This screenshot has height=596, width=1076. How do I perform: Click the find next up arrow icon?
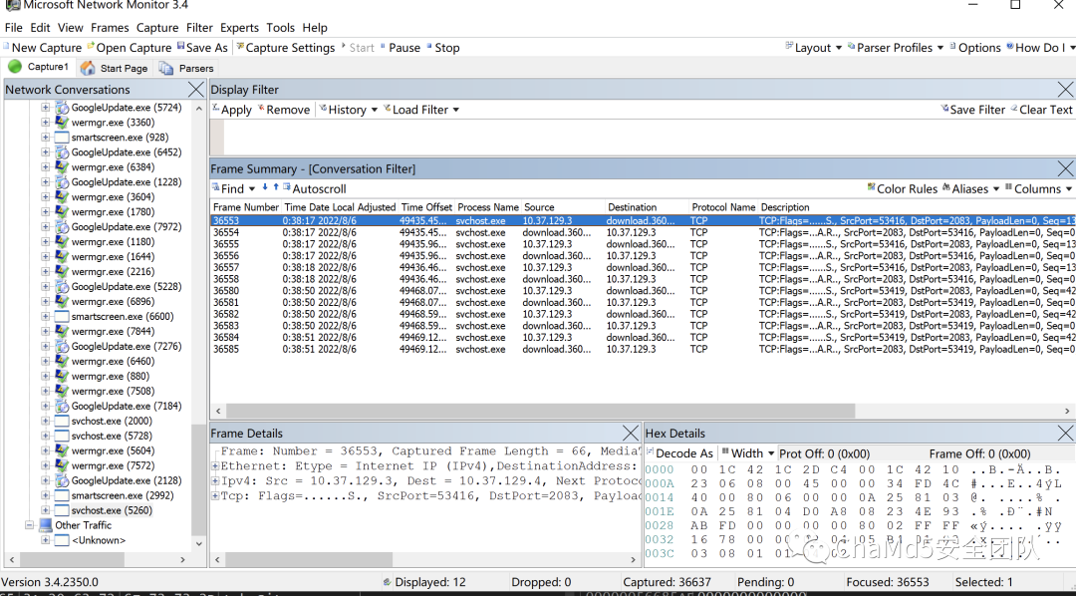[276, 187]
